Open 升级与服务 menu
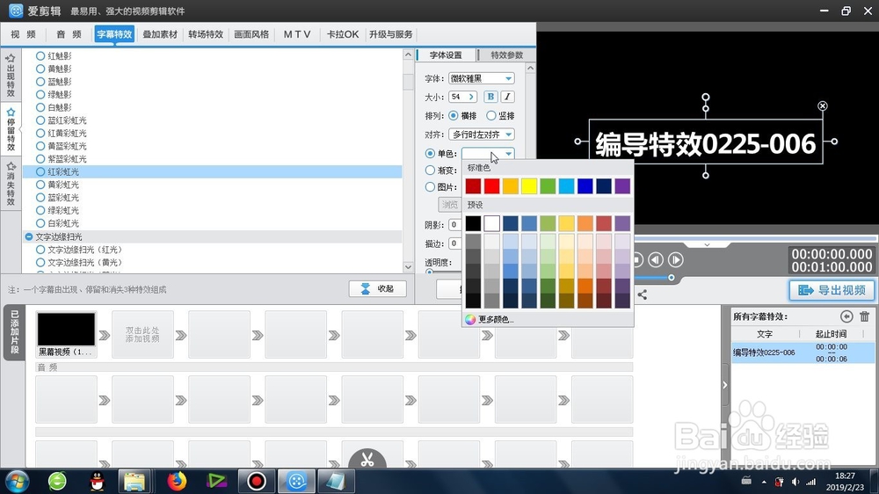This screenshot has height=494, width=879. tap(391, 34)
